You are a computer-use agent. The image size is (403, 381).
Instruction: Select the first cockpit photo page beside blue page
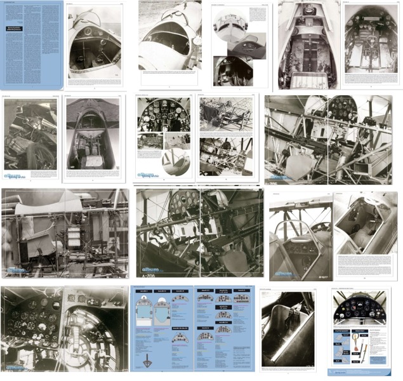pos(94,46)
